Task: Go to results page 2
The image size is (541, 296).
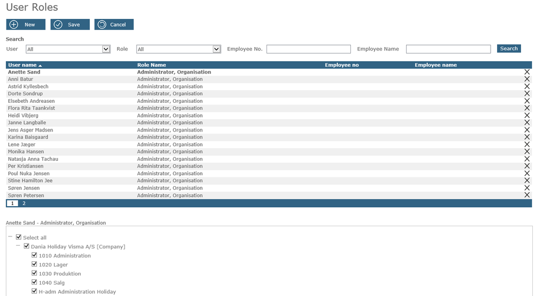Action: [x=24, y=203]
